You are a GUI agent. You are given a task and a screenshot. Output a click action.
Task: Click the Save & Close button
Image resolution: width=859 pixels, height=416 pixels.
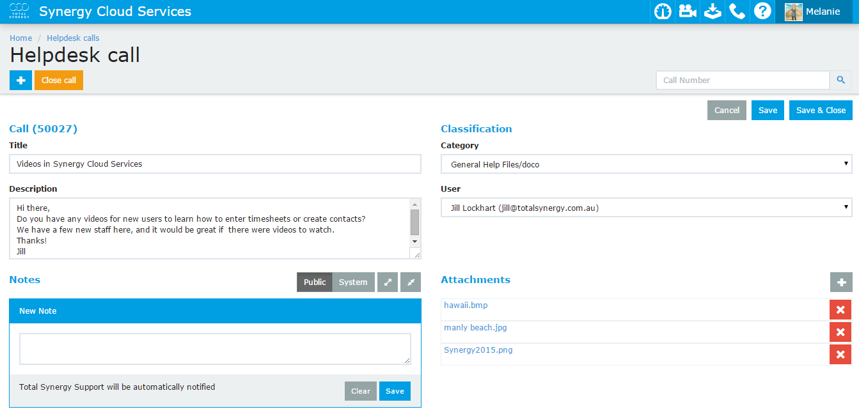(821, 111)
